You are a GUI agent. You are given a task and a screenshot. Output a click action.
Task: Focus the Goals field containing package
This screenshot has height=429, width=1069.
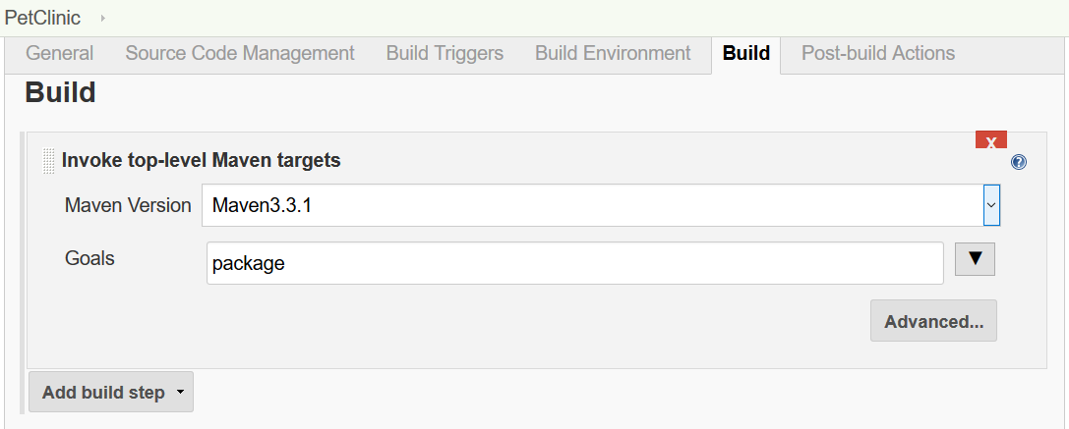pyautogui.click(x=574, y=263)
